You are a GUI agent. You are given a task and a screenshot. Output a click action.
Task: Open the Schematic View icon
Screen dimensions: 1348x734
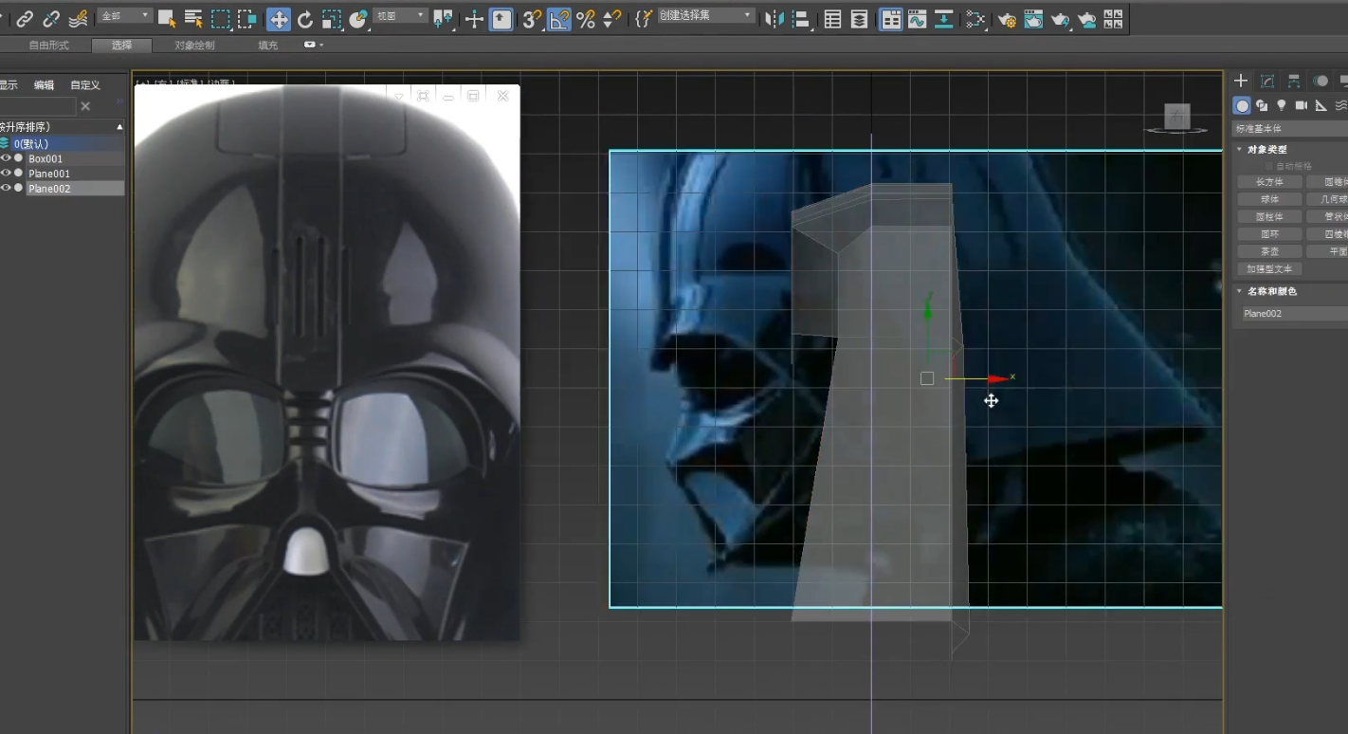pos(944,18)
